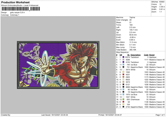Click 'Tackdown' description in row 3
The width and height of the screenshot is (166, 117).
click(x=135, y=62)
